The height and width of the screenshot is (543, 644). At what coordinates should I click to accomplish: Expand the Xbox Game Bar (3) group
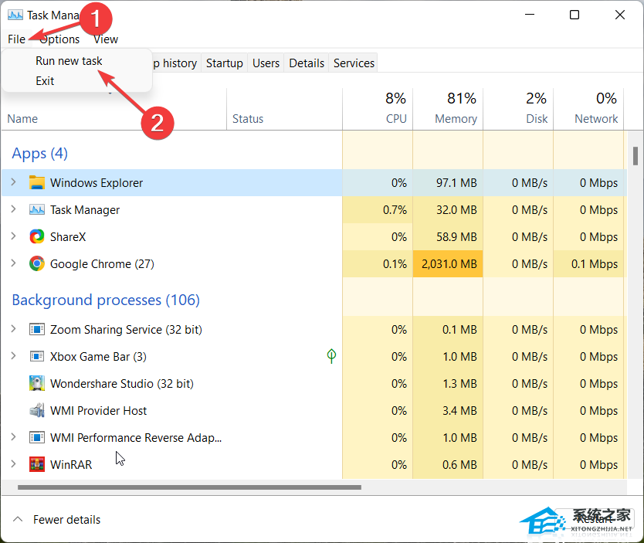click(14, 356)
